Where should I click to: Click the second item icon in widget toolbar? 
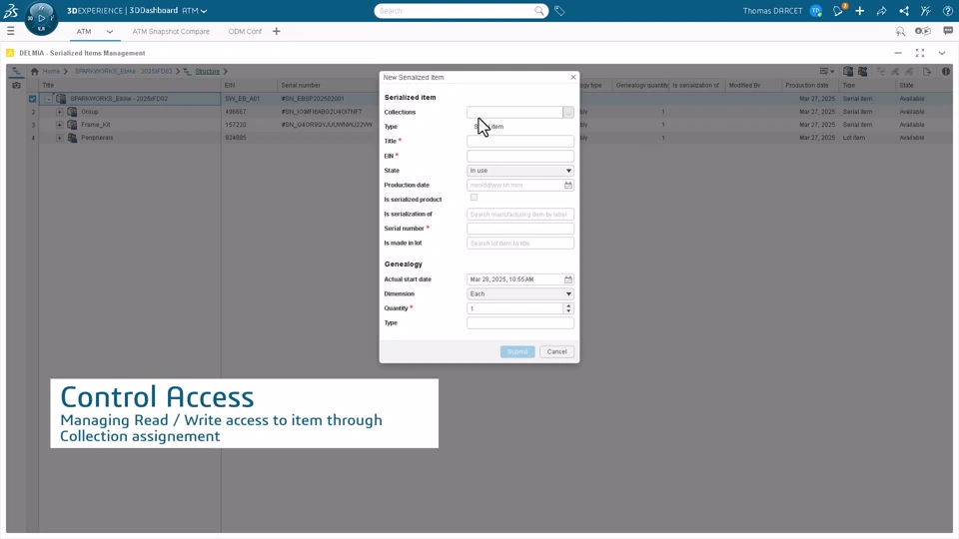click(862, 72)
